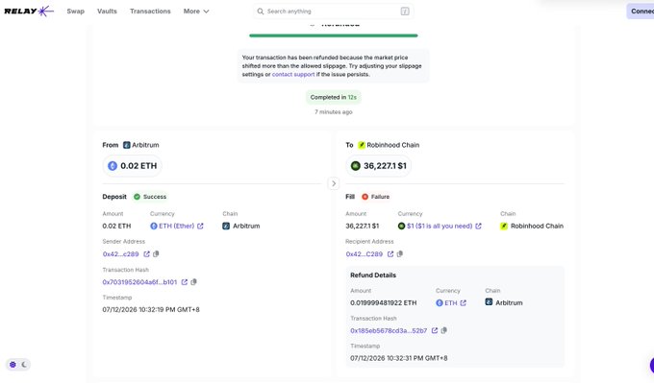Click the Arbitrum chain icon next to From
This screenshot has height=383, width=654.
click(126, 145)
